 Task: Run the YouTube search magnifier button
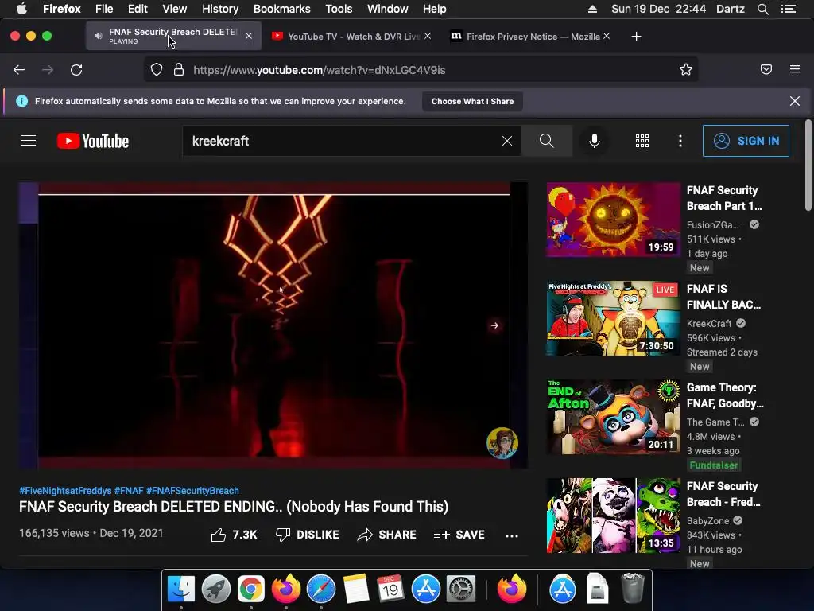coord(546,141)
